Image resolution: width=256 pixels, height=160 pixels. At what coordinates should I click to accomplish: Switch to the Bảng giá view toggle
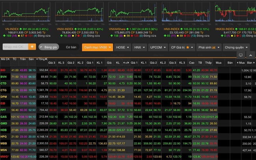[x=48, y=47]
